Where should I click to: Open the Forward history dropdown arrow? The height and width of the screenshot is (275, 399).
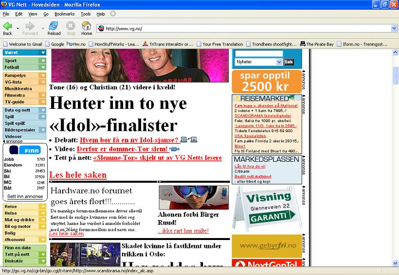pos(43,28)
